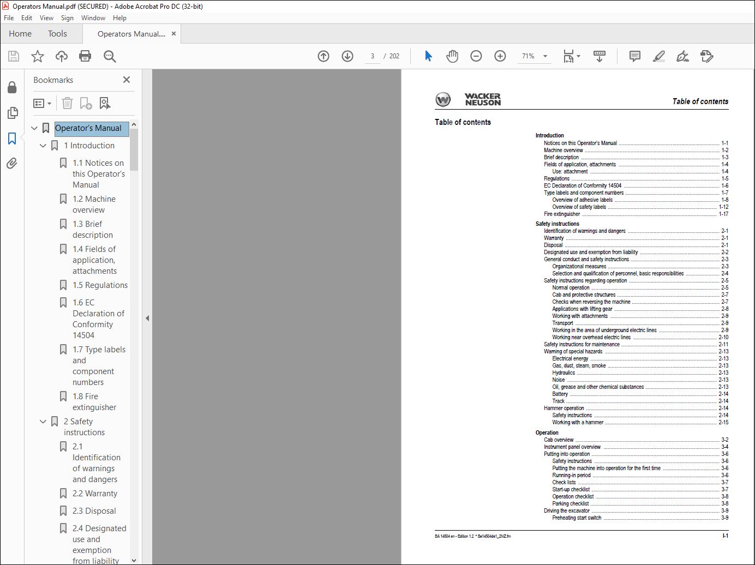Open bookmark 1.6 EC Declaration of Conformity
The image size is (755, 565).
[x=98, y=319]
